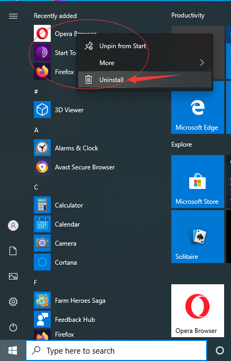
Task: Expand the More submenu arrow
Action: (x=202, y=62)
